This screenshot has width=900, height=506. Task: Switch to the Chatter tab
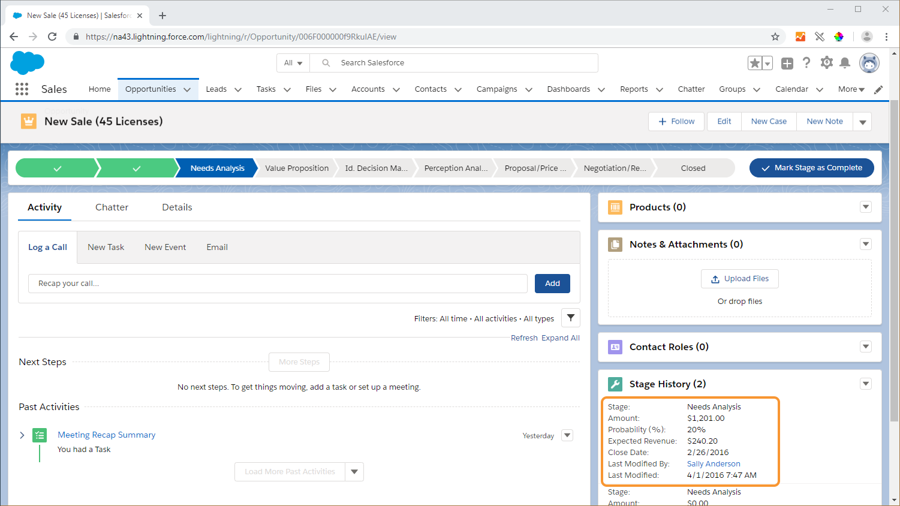coord(112,207)
